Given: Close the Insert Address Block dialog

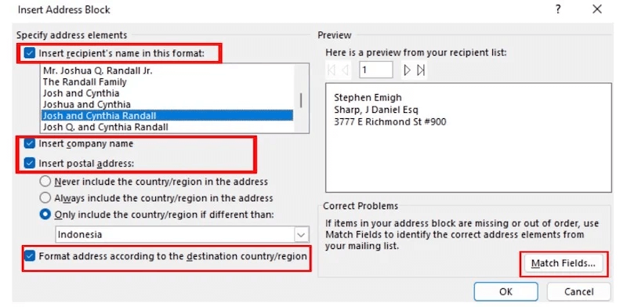Looking at the screenshot, I should (x=597, y=9).
